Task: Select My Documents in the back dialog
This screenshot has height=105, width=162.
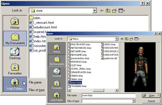Action: tap(15, 38)
